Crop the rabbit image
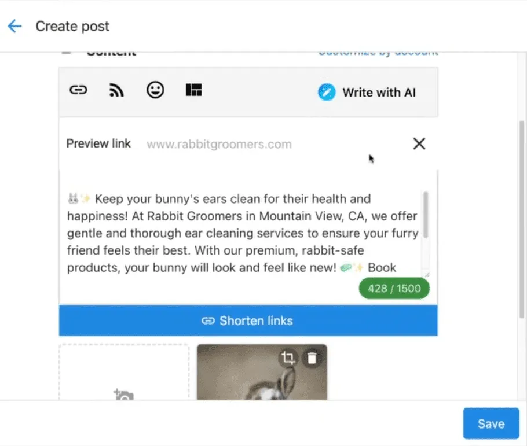Viewport: 527px width, 446px height. point(288,358)
